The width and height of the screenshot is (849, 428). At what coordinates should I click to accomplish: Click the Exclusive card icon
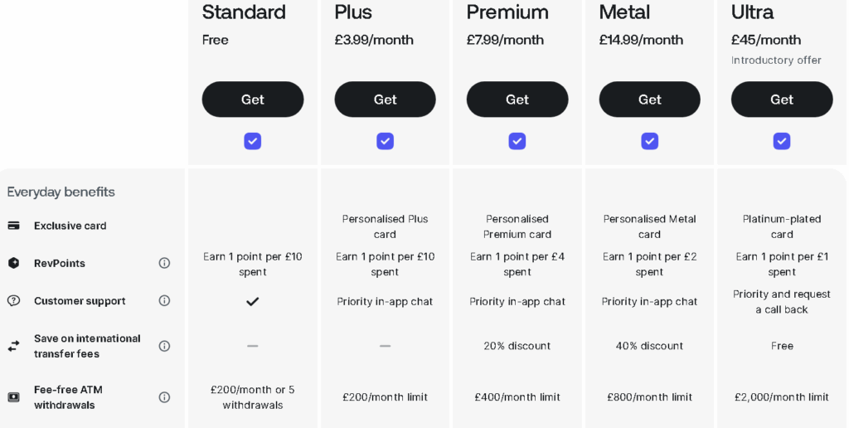(x=14, y=226)
